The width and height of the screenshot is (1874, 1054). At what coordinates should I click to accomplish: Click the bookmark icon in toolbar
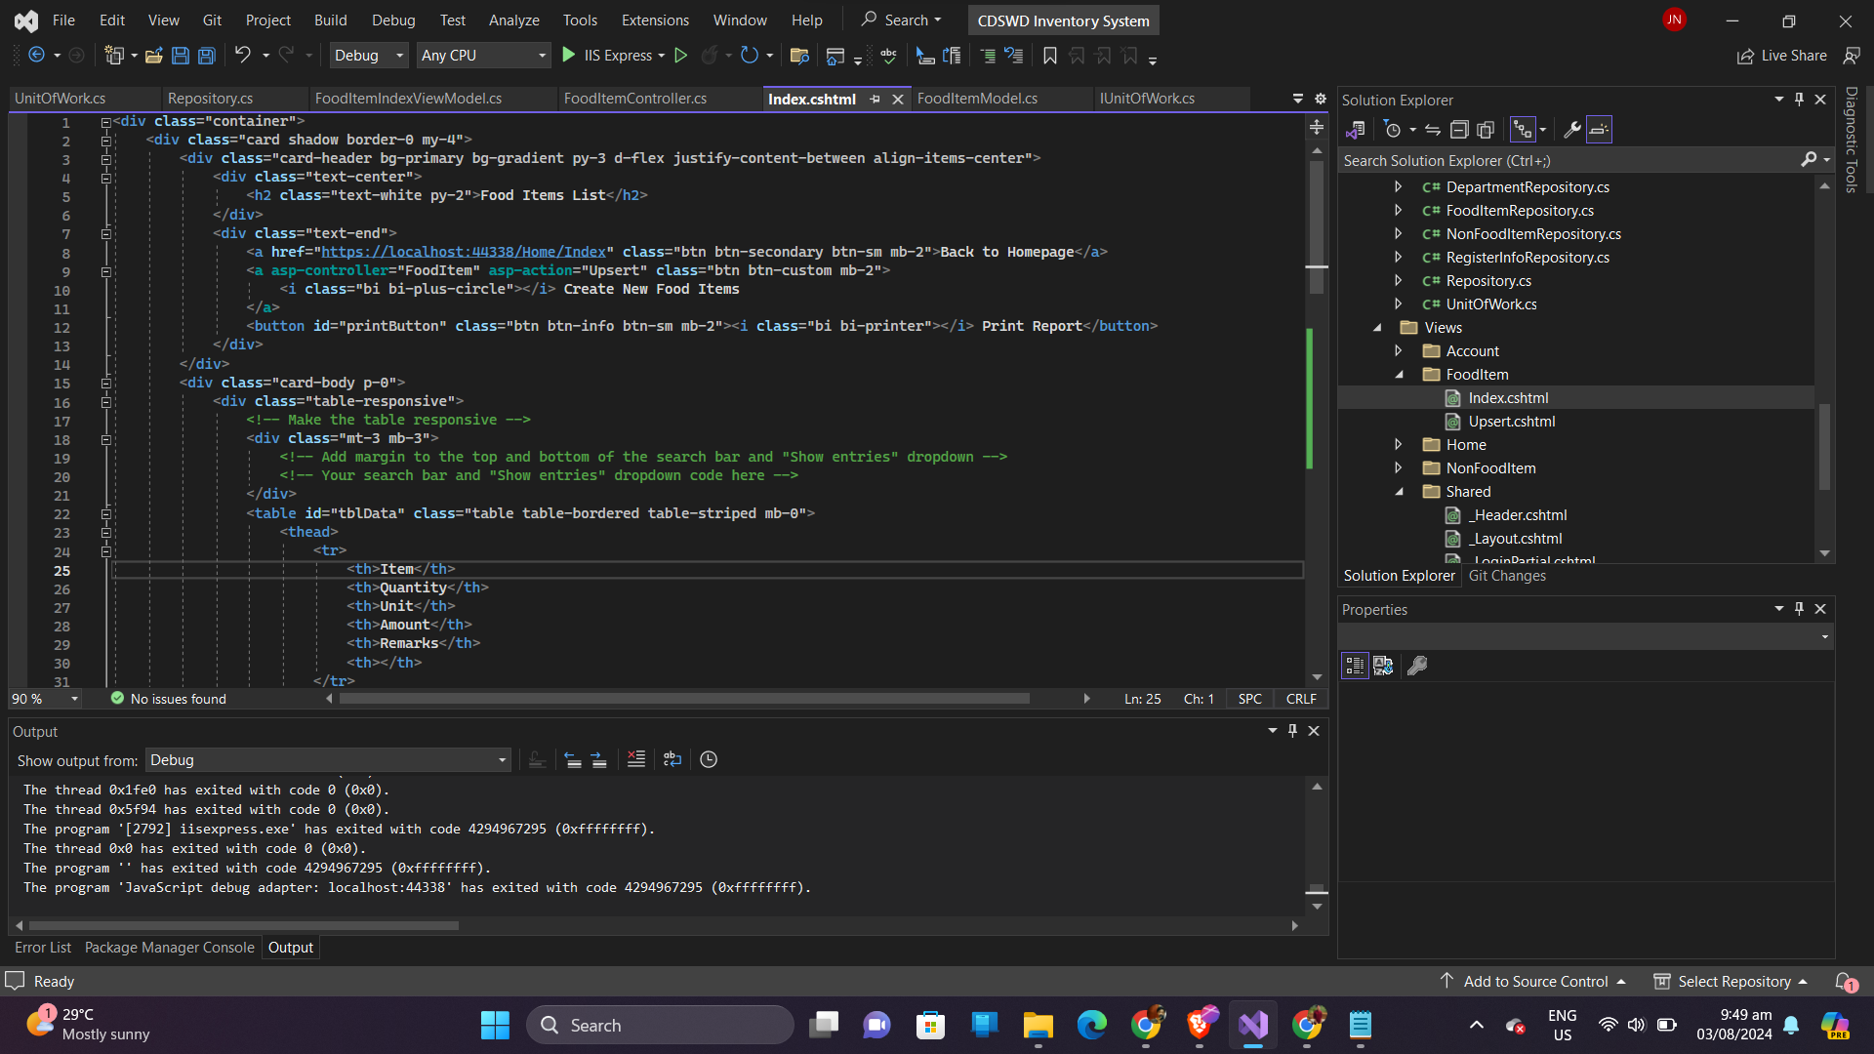[x=1050, y=56]
